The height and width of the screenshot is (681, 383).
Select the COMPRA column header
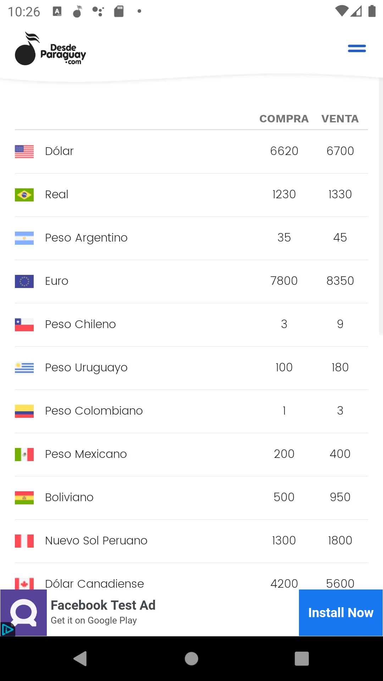point(284,119)
